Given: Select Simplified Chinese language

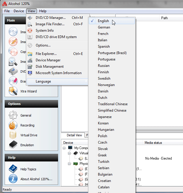Looking at the screenshot, I should pos(112,110).
